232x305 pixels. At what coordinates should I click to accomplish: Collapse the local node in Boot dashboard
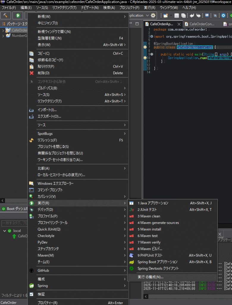pos(4,231)
